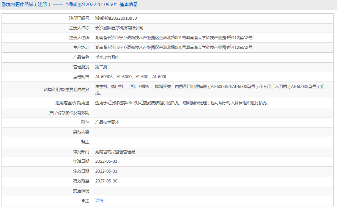
Task: Click the 注册人住所 label
Action: [x=79, y=38]
